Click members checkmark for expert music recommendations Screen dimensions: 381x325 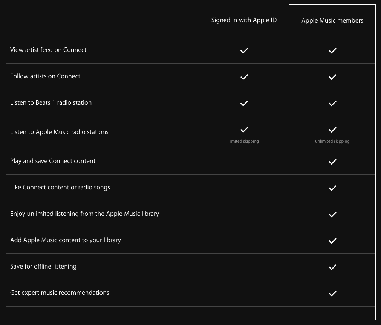332,293
